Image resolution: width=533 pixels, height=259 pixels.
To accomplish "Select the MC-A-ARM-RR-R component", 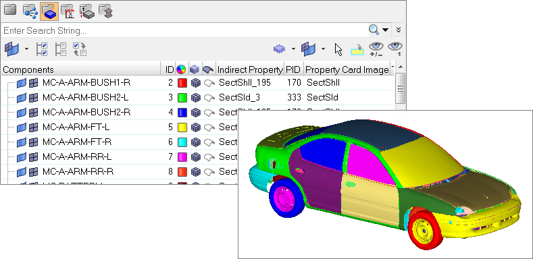I will pos(78,172).
